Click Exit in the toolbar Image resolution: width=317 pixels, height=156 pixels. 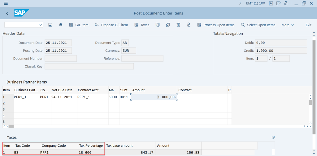pyautogui.click(x=308, y=25)
